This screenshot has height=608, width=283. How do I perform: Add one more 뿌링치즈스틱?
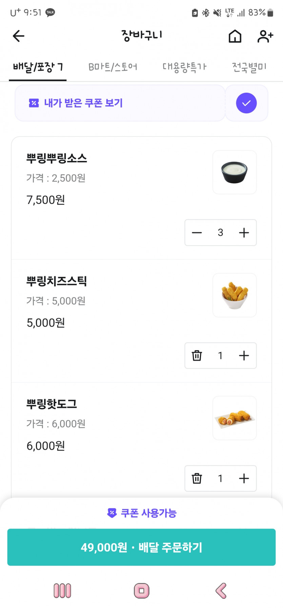[244, 355]
